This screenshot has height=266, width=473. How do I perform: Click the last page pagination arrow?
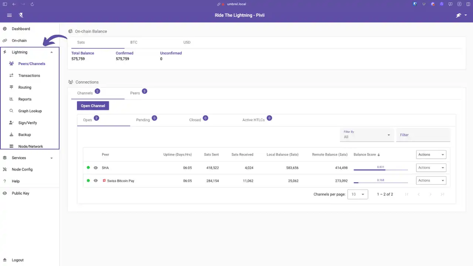click(x=442, y=194)
